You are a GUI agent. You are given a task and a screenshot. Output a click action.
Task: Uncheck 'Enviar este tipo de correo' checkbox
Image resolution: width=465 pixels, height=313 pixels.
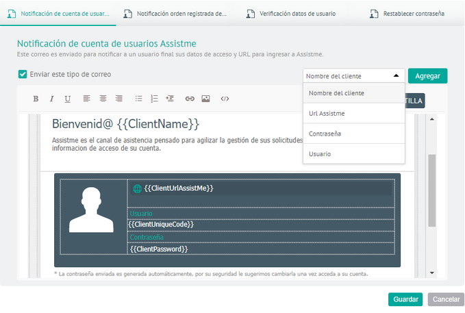[23, 74]
